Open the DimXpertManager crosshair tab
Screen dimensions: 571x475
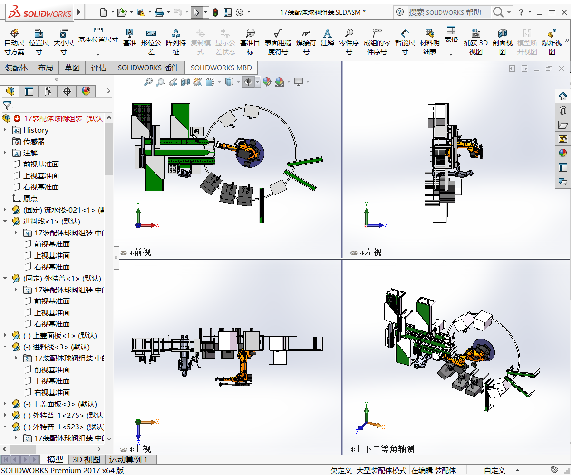67,91
